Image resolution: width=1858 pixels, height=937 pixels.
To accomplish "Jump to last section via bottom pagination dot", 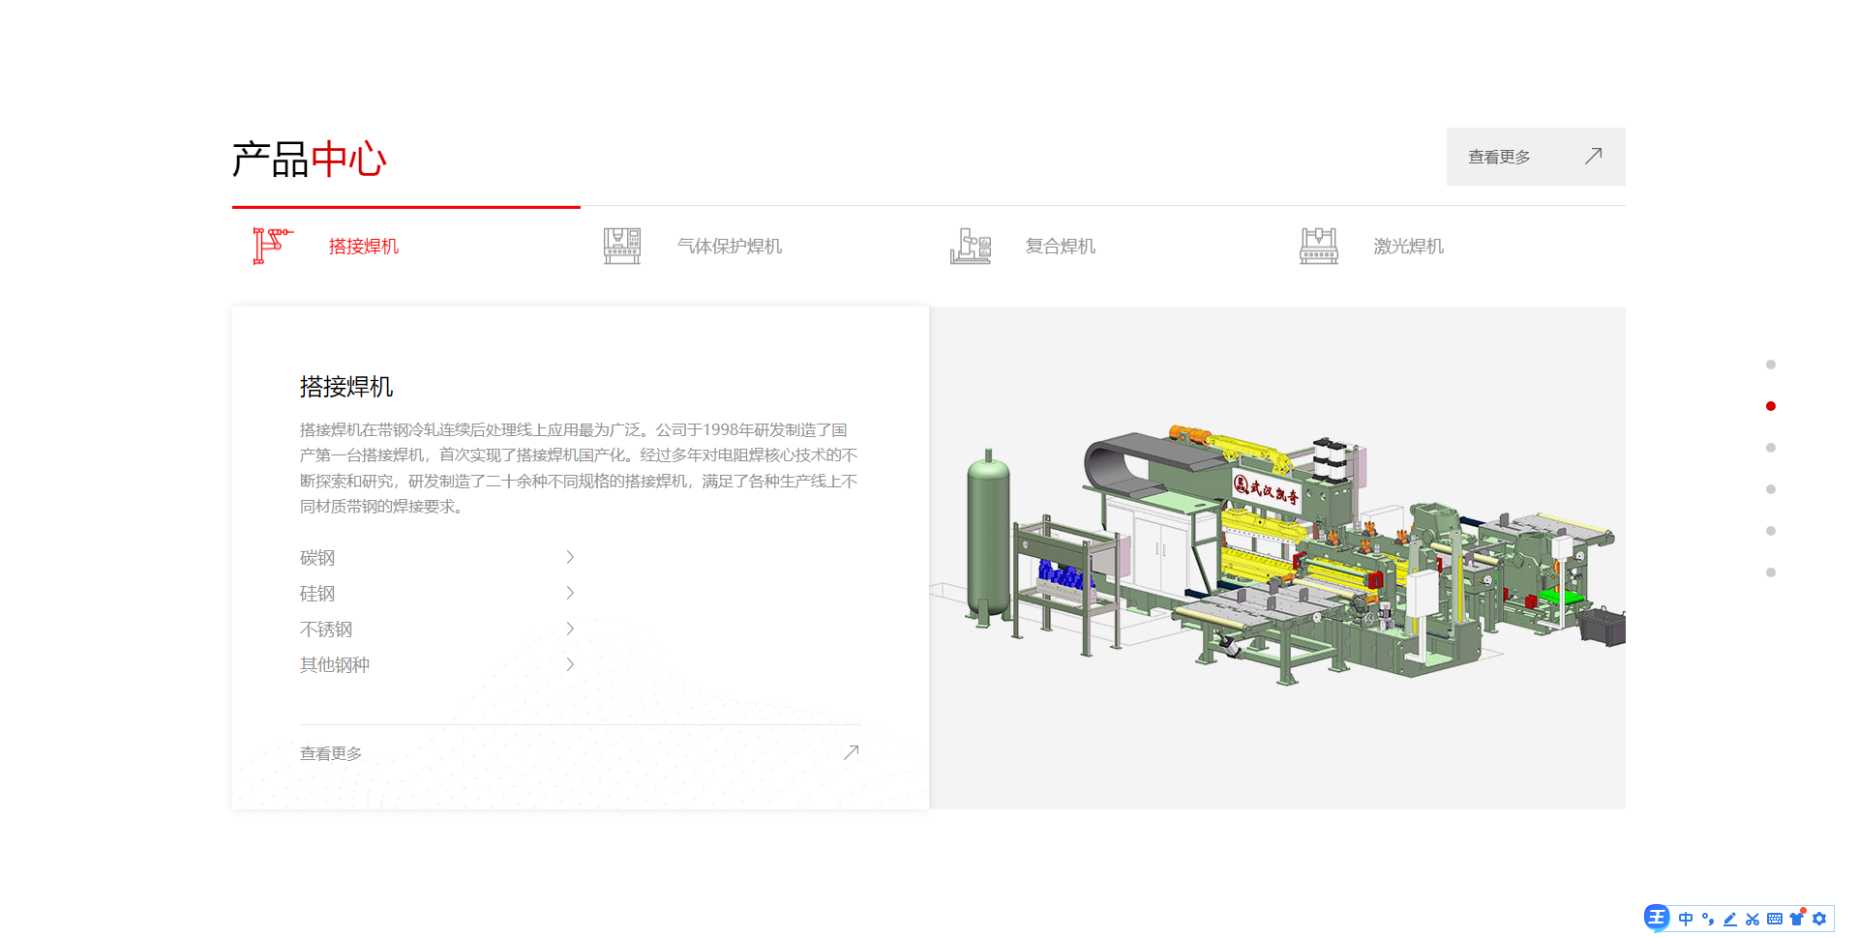I will pyautogui.click(x=1771, y=572).
